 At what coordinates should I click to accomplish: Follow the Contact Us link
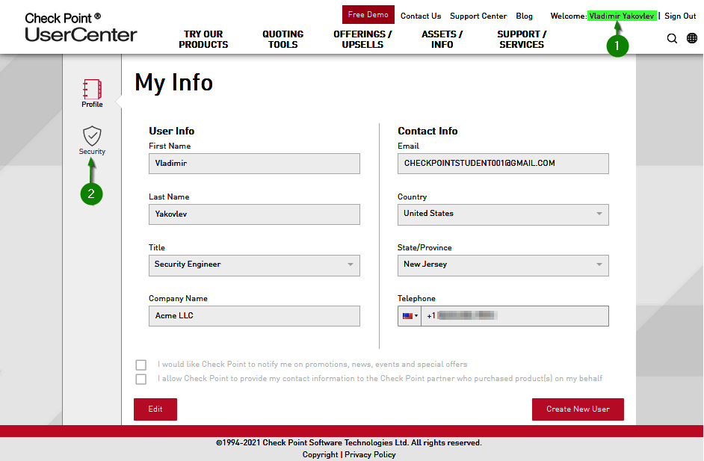coord(421,16)
